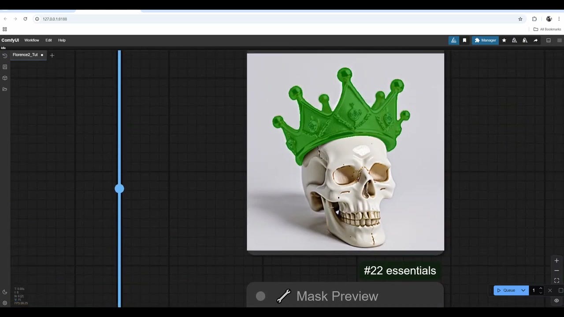Open the ComfyUI Manager
The image size is (564, 317).
click(x=485, y=41)
